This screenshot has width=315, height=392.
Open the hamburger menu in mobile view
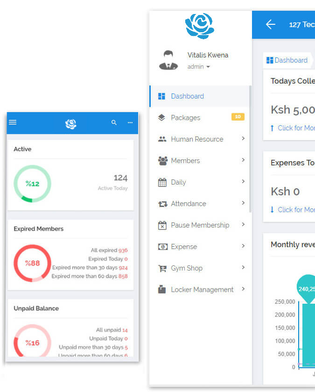[x=13, y=122]
